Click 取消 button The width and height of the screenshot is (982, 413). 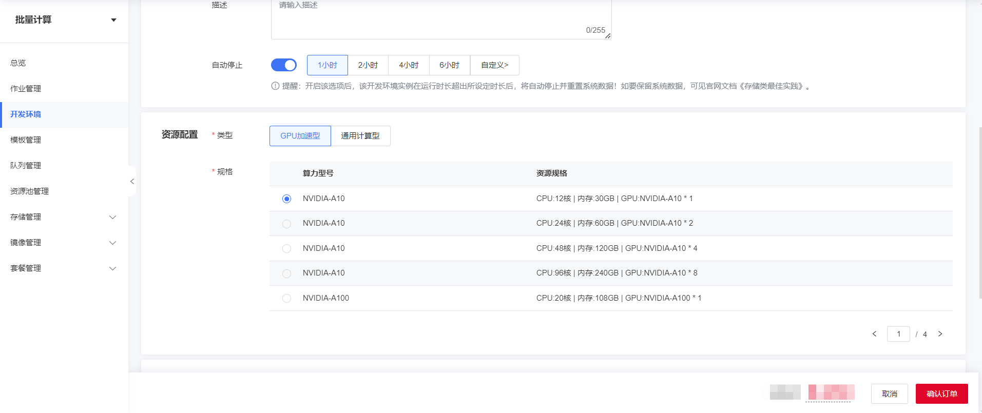click(x=890, y=394)
